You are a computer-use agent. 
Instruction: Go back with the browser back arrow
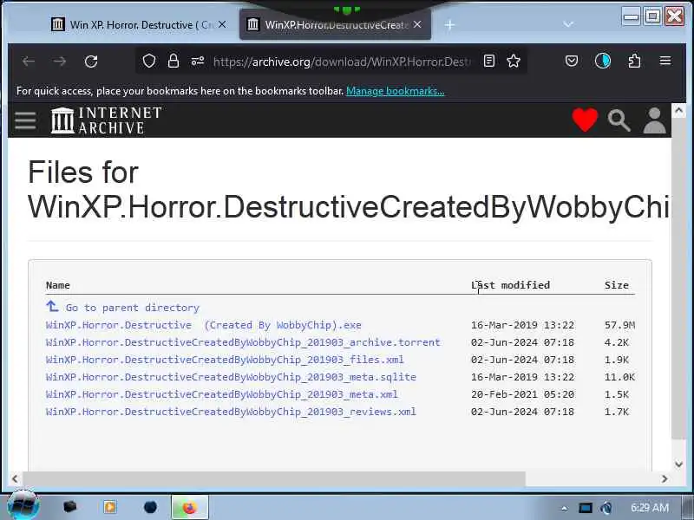click(29, 62)
